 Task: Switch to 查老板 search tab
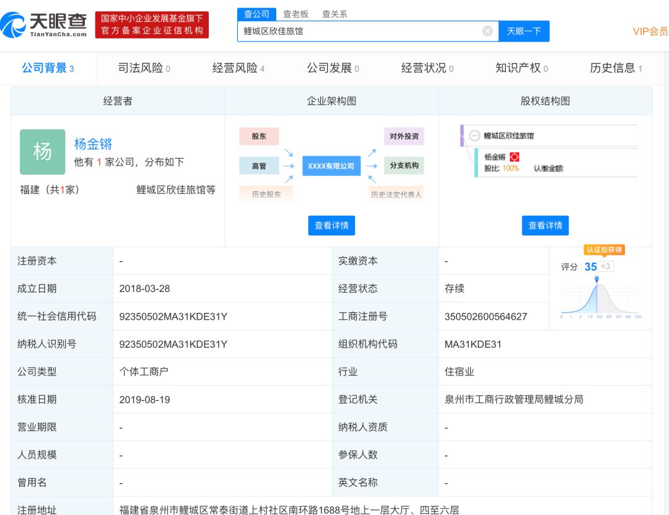[295, 14]
